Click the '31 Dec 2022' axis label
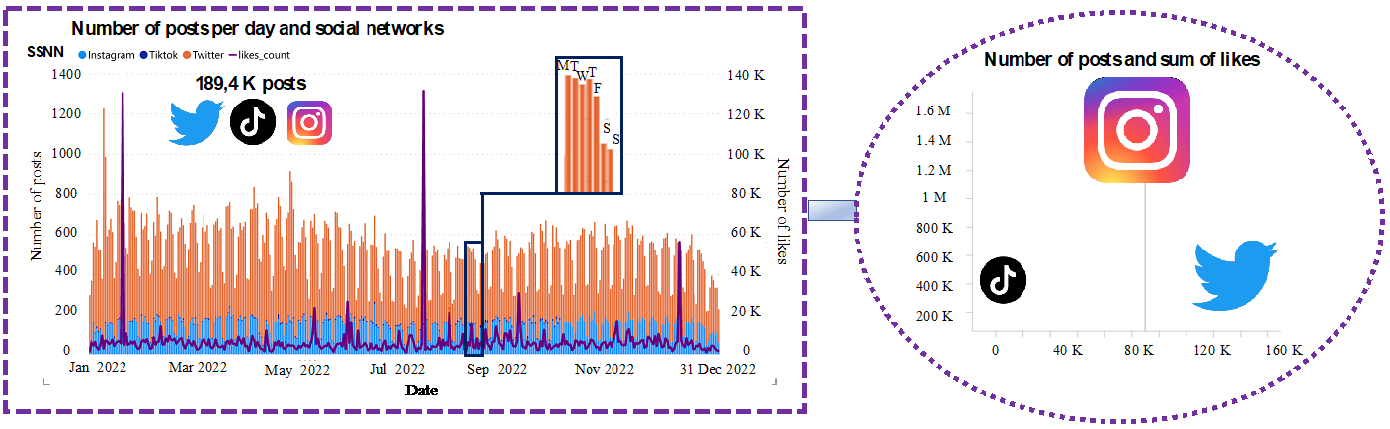This screenshot has height=429, width=1390. (x=717, y=369)
